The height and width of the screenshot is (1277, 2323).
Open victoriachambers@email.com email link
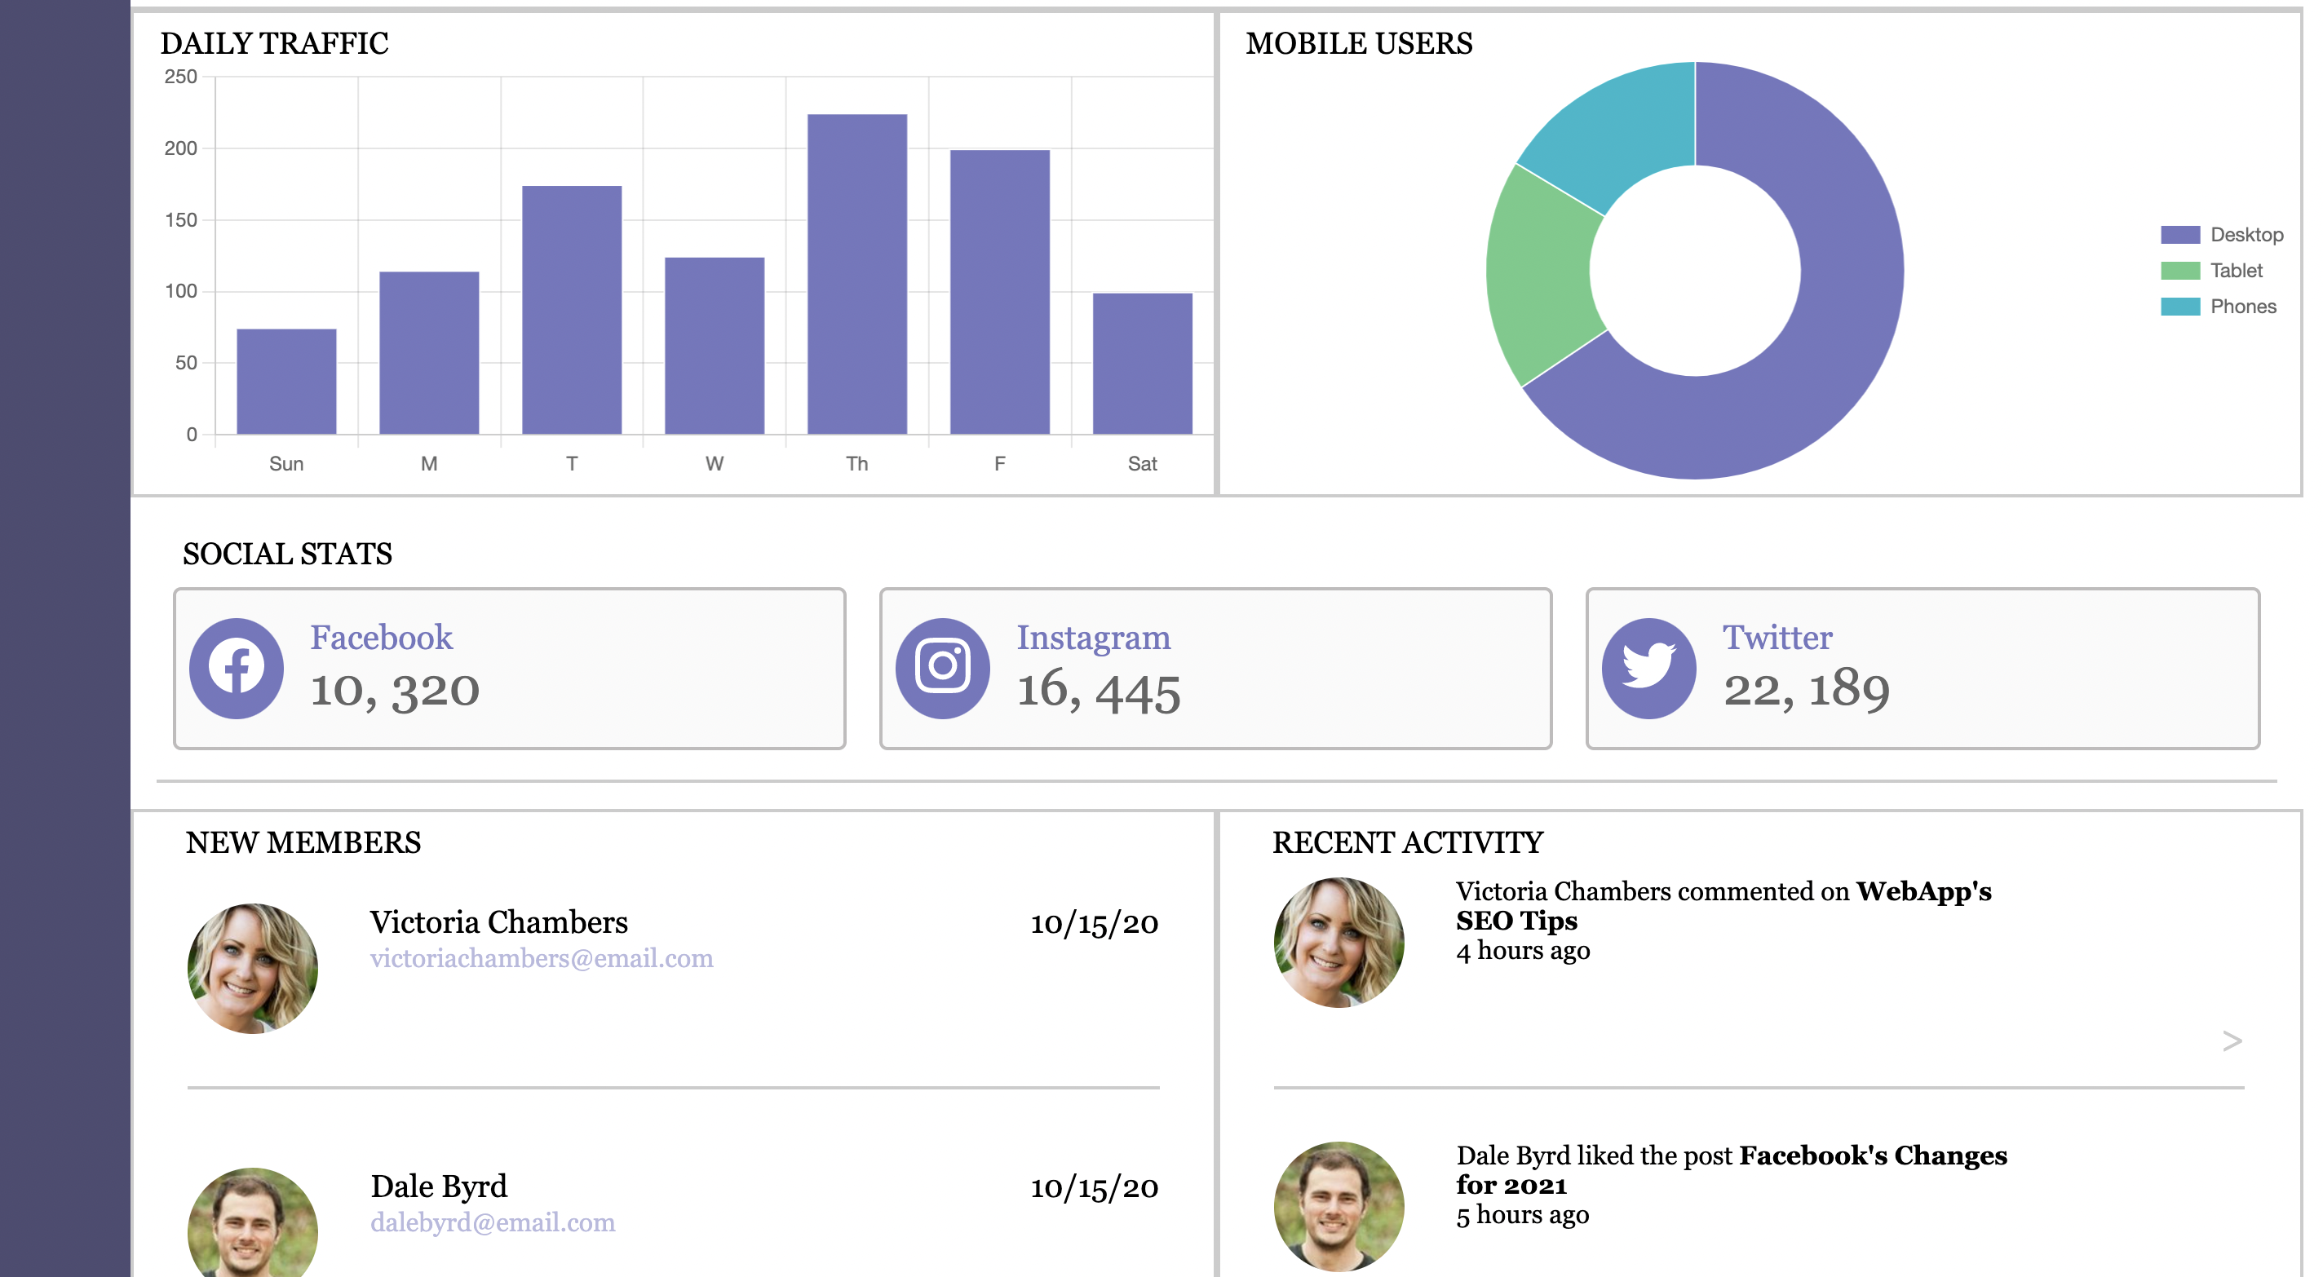click(x=541, y=957)
